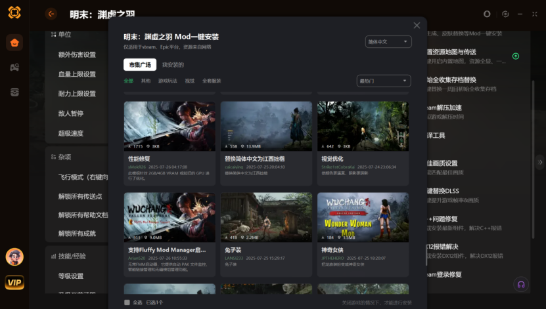This screenshot has width=546, height=309.
Task: Open the home icon in left sidebar
Action: point(14,43)
